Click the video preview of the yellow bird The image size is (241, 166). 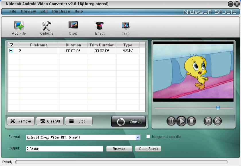tap(193, 72)
